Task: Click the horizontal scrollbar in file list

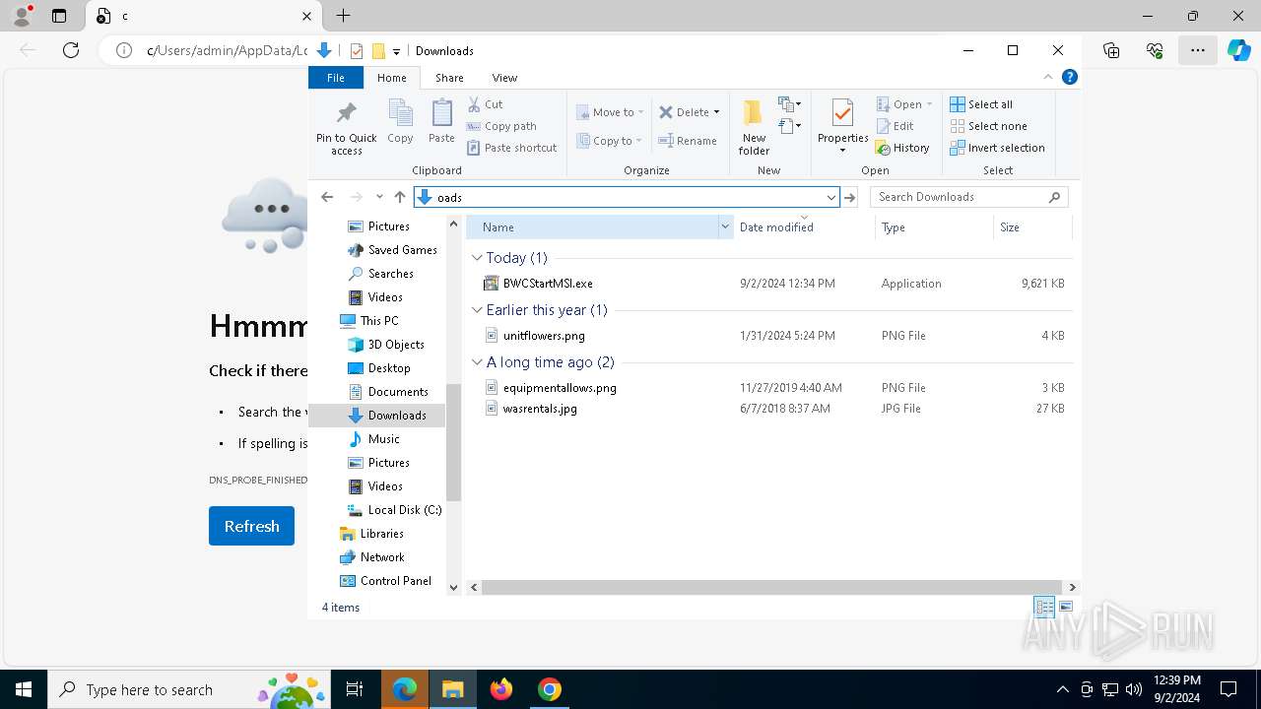Action: pos(771,587)
